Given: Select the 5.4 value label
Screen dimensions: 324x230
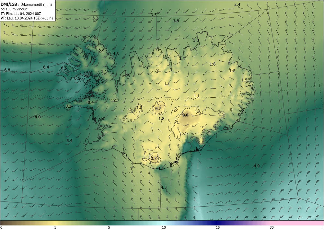Looking at the screenshot, I should (x=69, y=140).
